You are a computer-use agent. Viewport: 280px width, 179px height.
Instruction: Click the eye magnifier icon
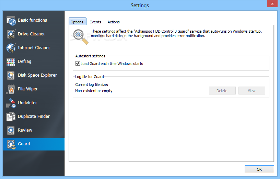pos(81,37)
